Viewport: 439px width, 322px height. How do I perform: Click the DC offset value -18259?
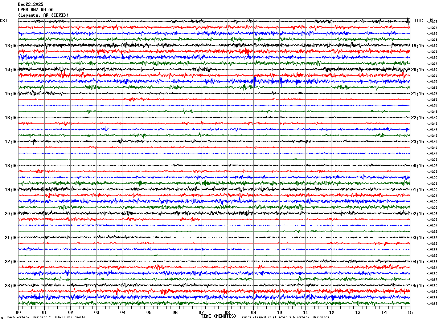click(432, 81)
